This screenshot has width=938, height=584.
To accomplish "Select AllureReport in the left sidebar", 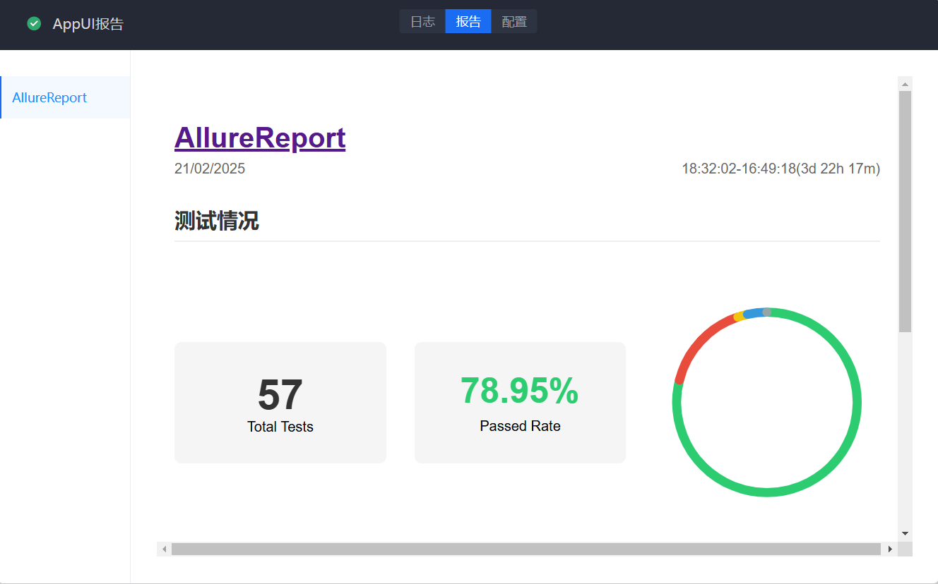I will pyautogui.click(x=49, y=97).
